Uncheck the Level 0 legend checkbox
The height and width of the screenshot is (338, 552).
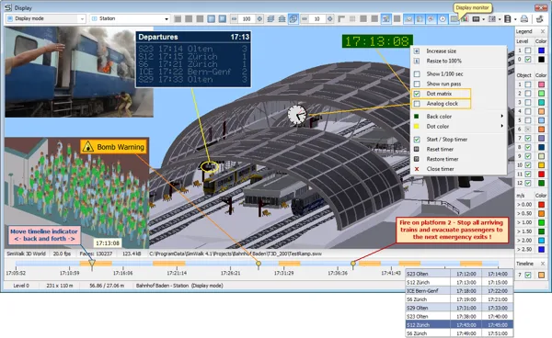click(x=528, y=60)
